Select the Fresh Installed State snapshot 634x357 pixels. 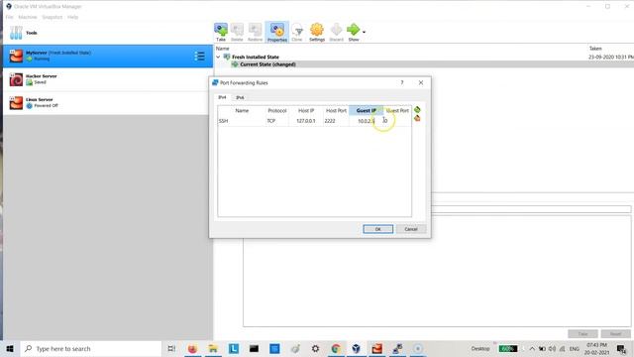(256, 58)
